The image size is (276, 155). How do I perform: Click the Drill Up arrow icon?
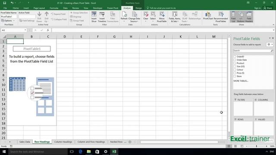click(47, 14)
